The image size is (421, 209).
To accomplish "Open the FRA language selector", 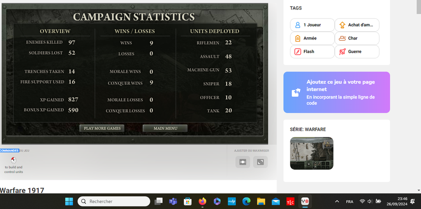I will coord(349,201).
